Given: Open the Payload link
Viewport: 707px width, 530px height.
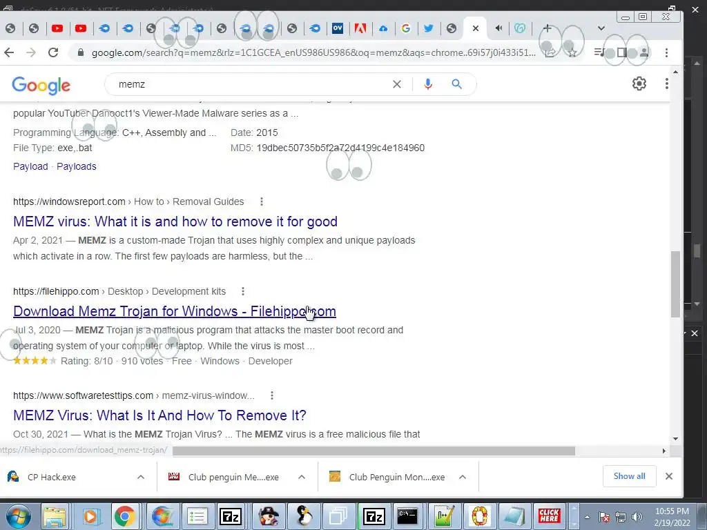Looking at the screenshot, I should click(x=30, y=166).
